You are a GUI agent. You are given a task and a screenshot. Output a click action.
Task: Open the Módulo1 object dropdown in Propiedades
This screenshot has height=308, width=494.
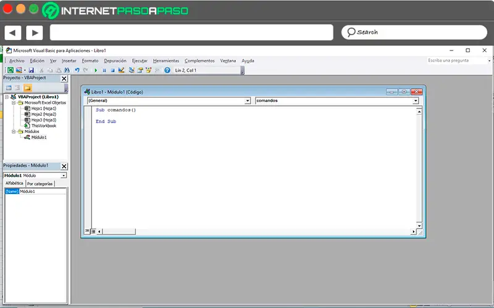pos(64,176)
